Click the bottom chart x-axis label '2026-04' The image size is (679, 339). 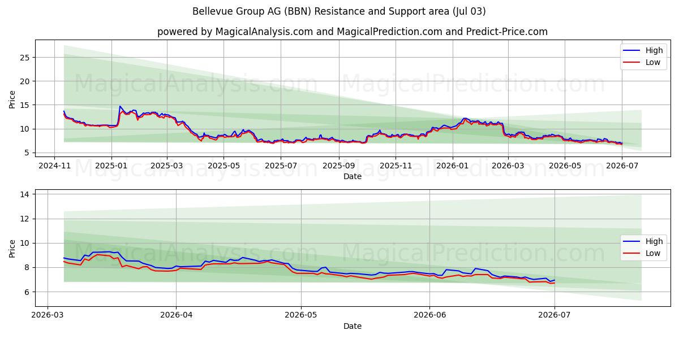[x=176, y=315]
